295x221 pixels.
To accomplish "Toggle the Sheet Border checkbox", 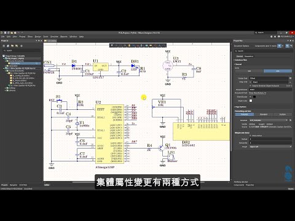I will click(x=250, y=96).
